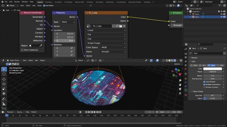Activate the Rotate tool in viewport toolbar

(x=4, y=84)
